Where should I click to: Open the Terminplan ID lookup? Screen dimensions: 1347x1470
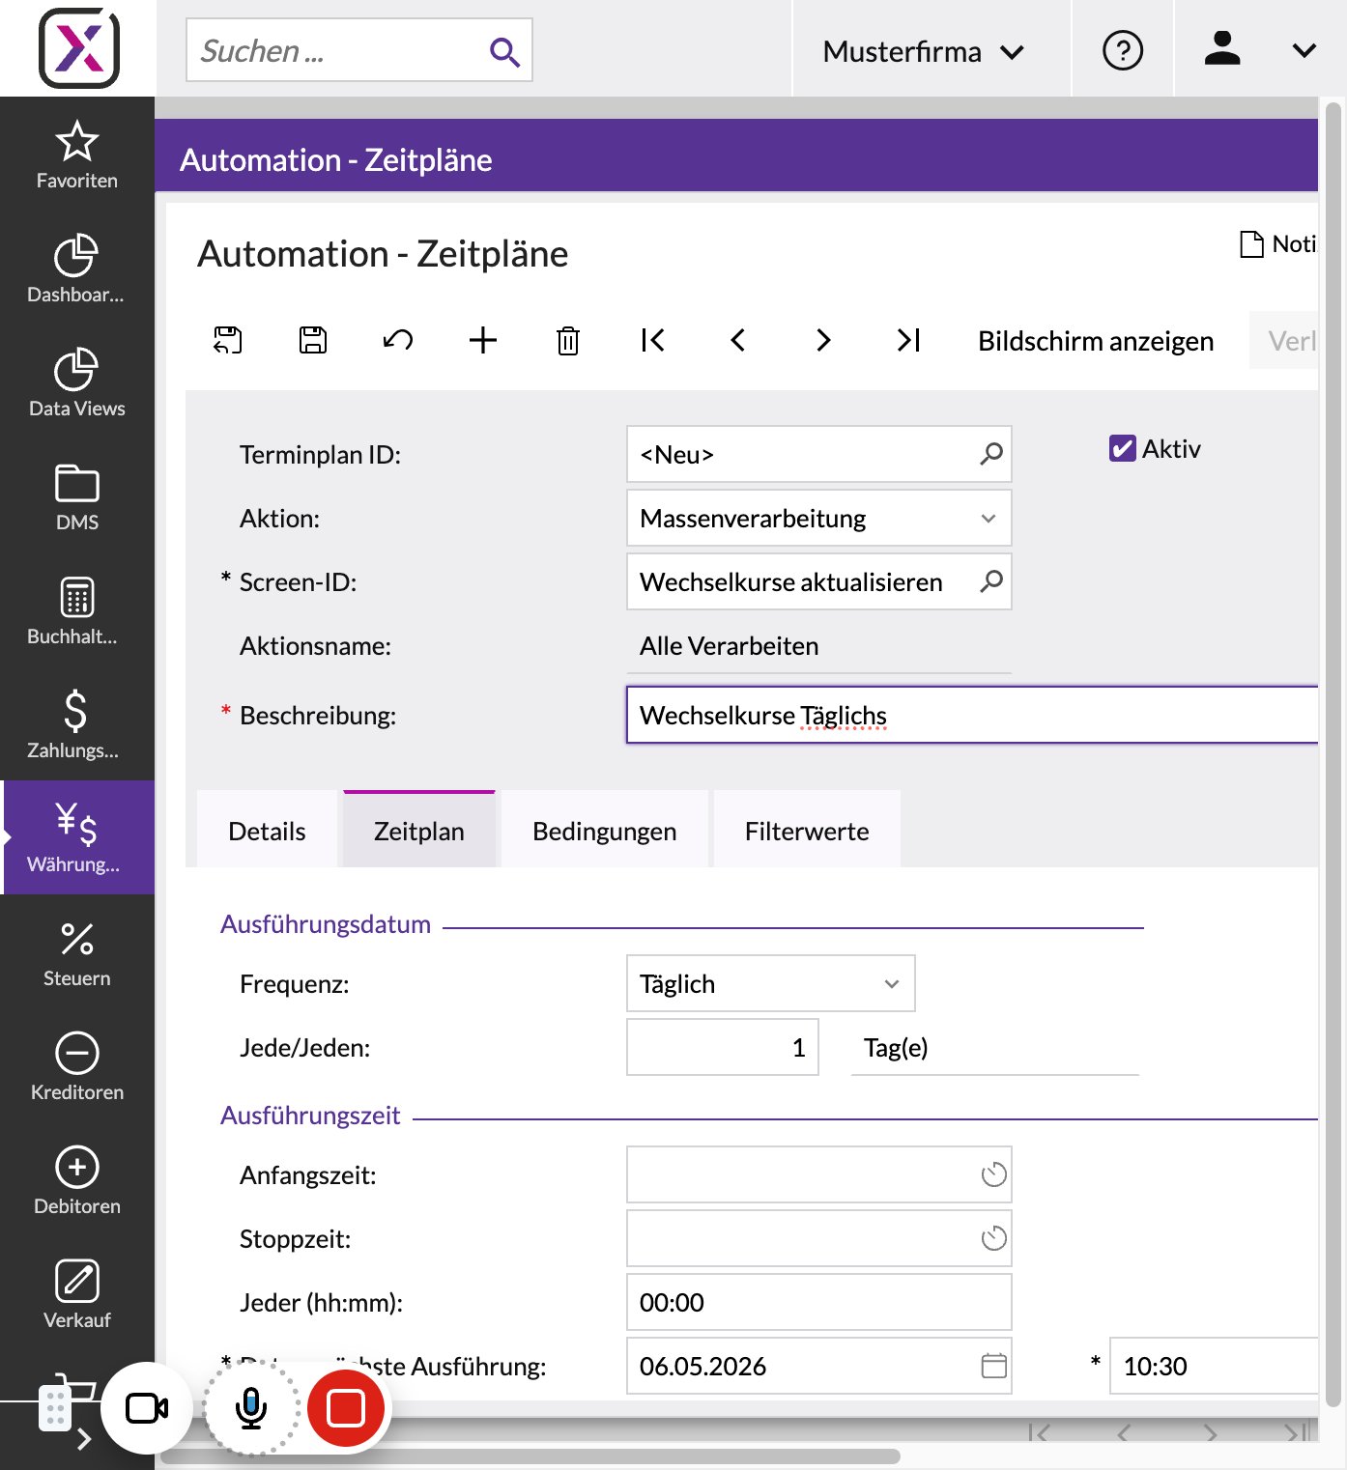click(991, 454)
